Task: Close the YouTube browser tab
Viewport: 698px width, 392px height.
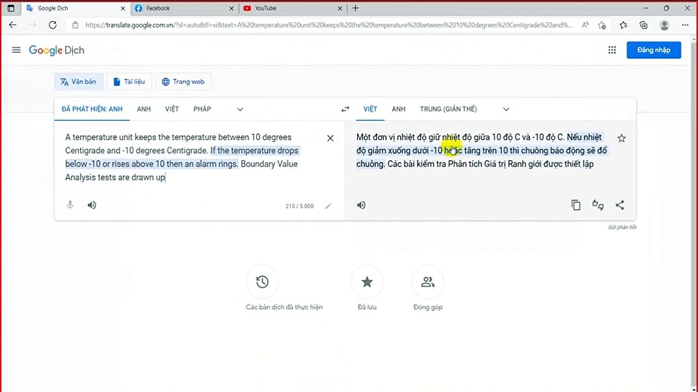Action: [341, 8]
